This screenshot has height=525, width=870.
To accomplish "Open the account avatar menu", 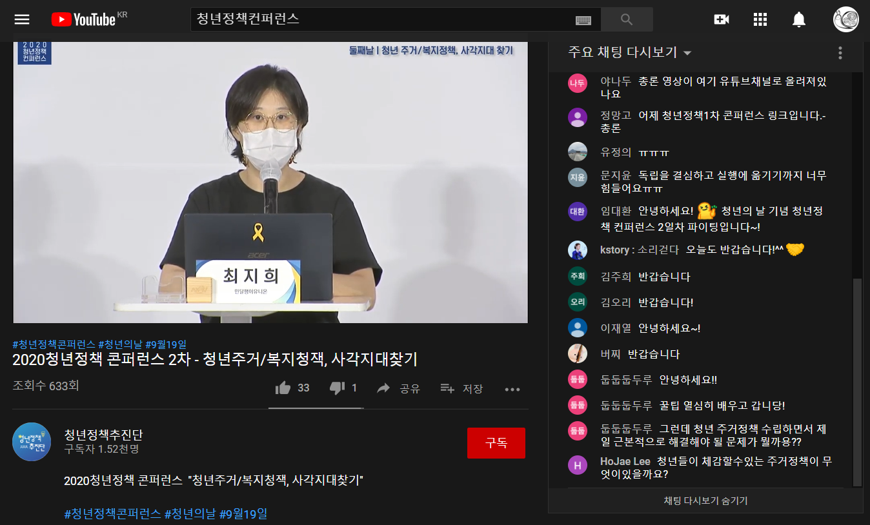I will pos(845,19).
